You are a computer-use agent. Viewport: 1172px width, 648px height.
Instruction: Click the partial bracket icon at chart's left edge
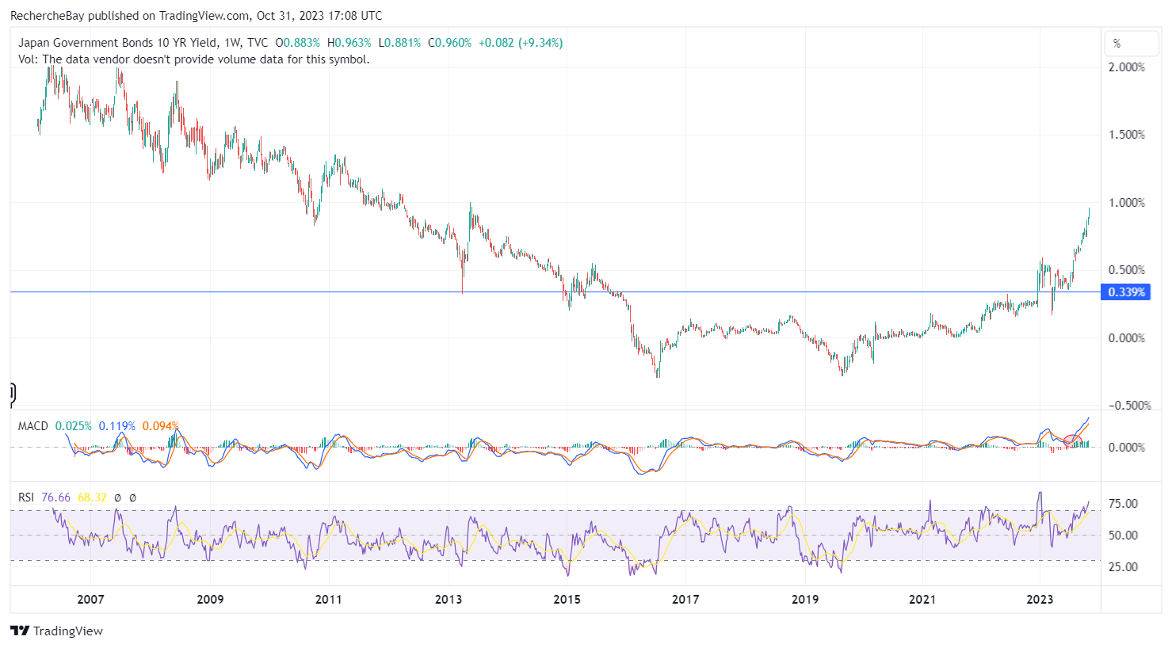pos(13,392)
